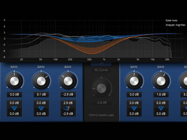This screenshot has width=187, height=140.
Task: Click the leftmost band's gain knob
Action: [14, 81]
